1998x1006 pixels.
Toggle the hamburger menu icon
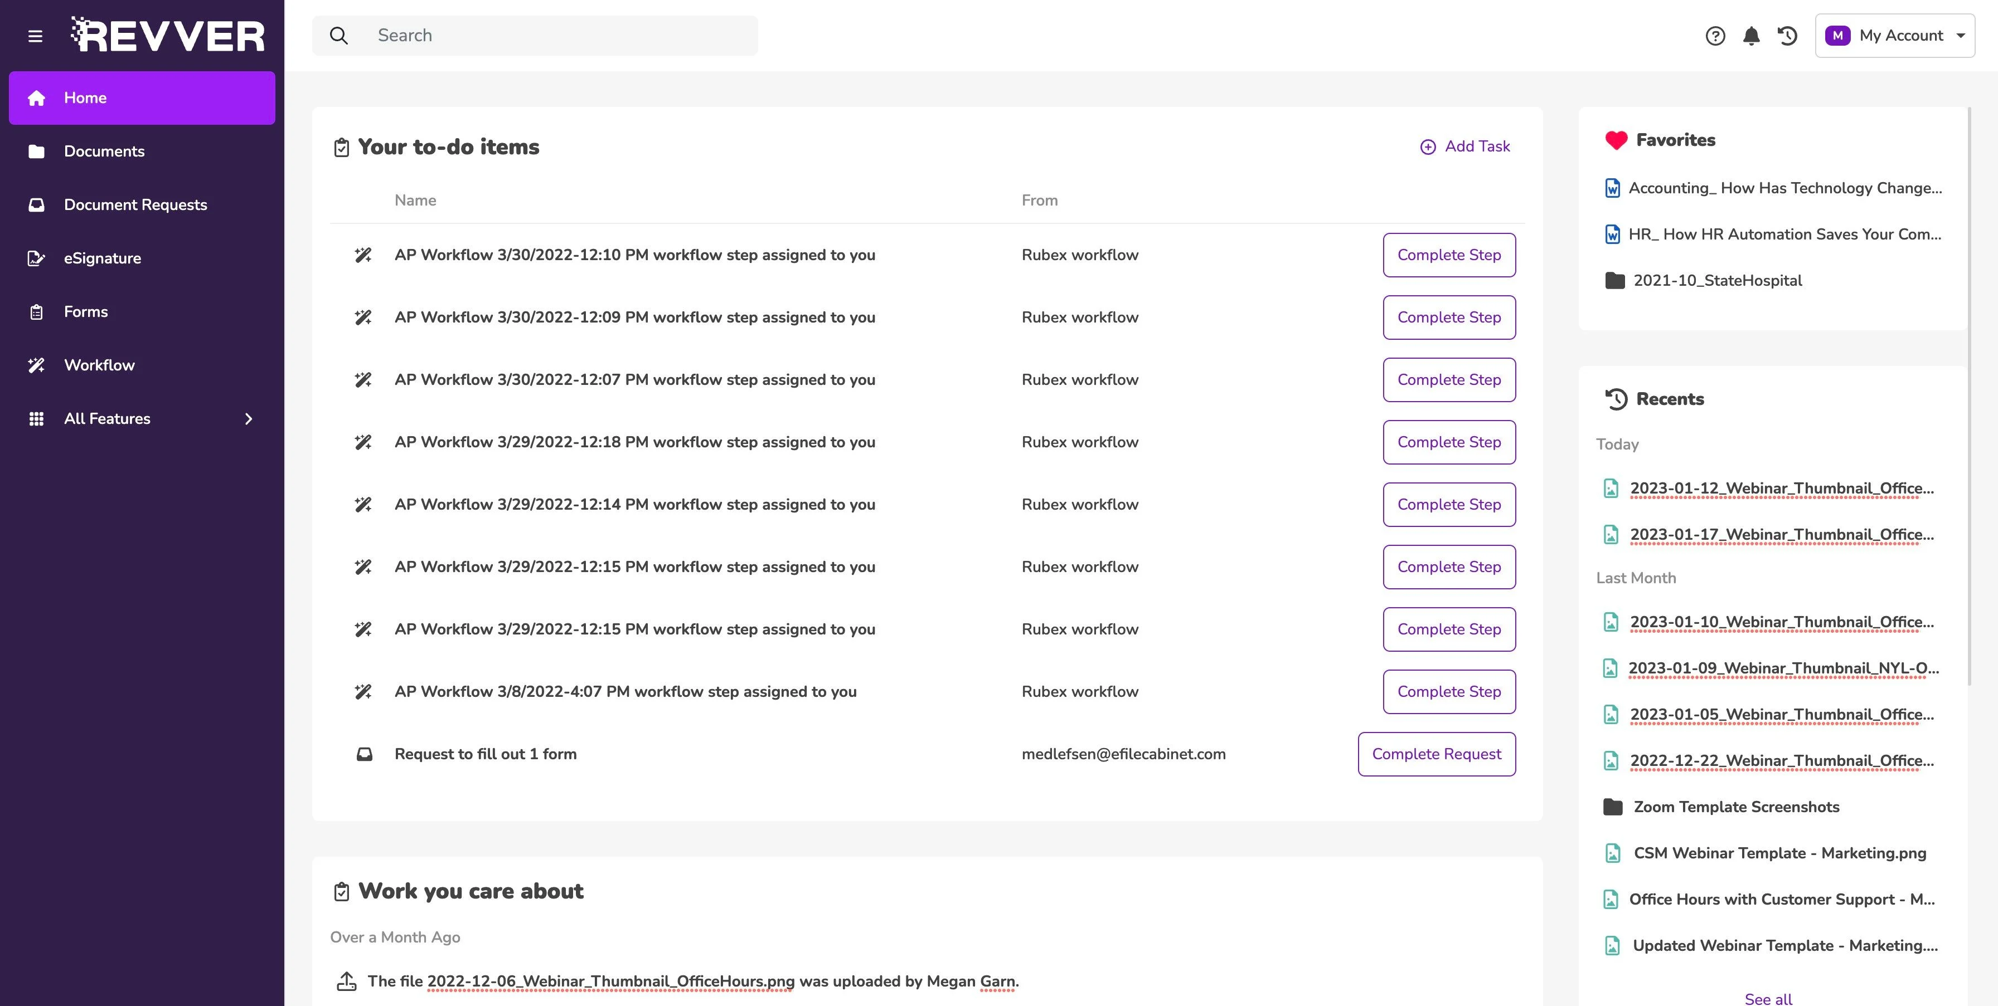(x=35, y=36)
